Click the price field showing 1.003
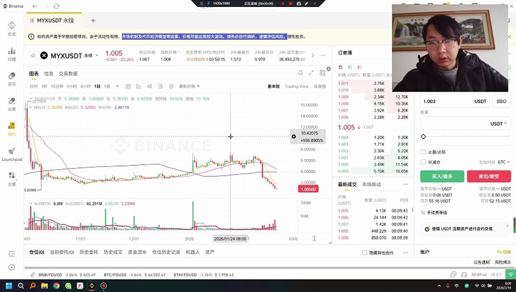Screen dimensions: 516x292 click(455, 101)
